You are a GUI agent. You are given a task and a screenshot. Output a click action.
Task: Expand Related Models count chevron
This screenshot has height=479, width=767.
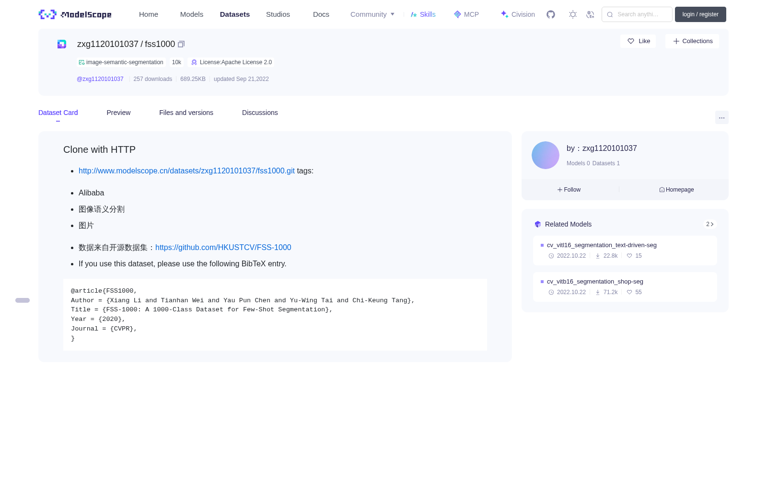point(710,224)
